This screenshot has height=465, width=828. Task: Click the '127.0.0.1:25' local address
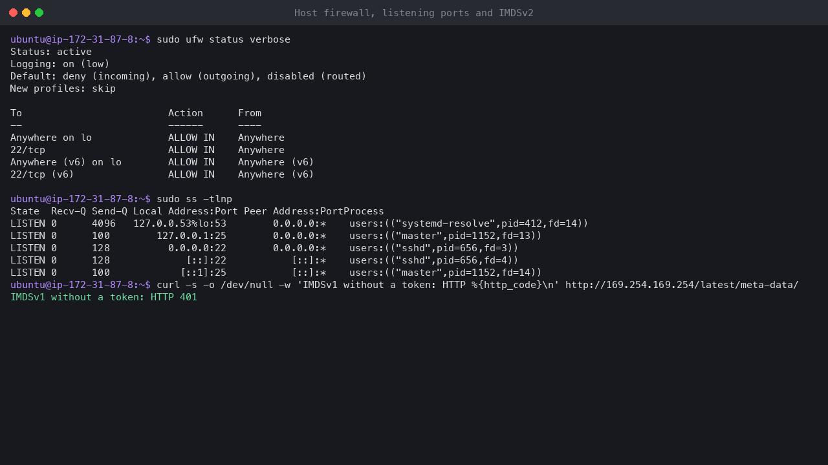point(191,236)
